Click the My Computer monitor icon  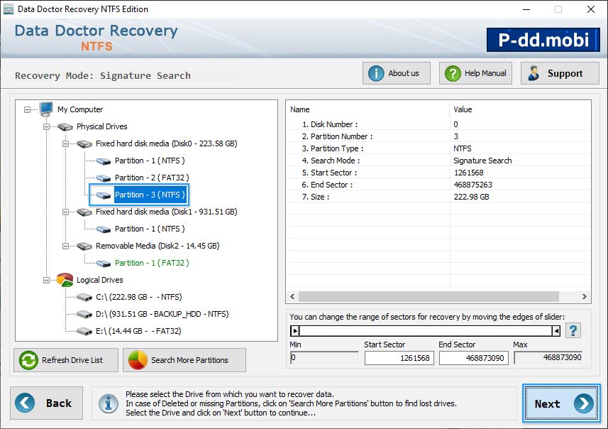pyautogui.click(x=46, y=109)
